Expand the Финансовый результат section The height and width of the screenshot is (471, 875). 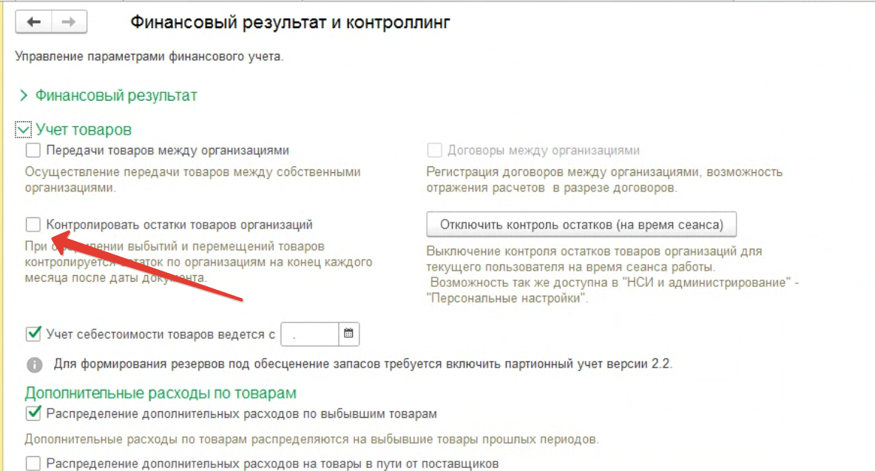[24, 95]
